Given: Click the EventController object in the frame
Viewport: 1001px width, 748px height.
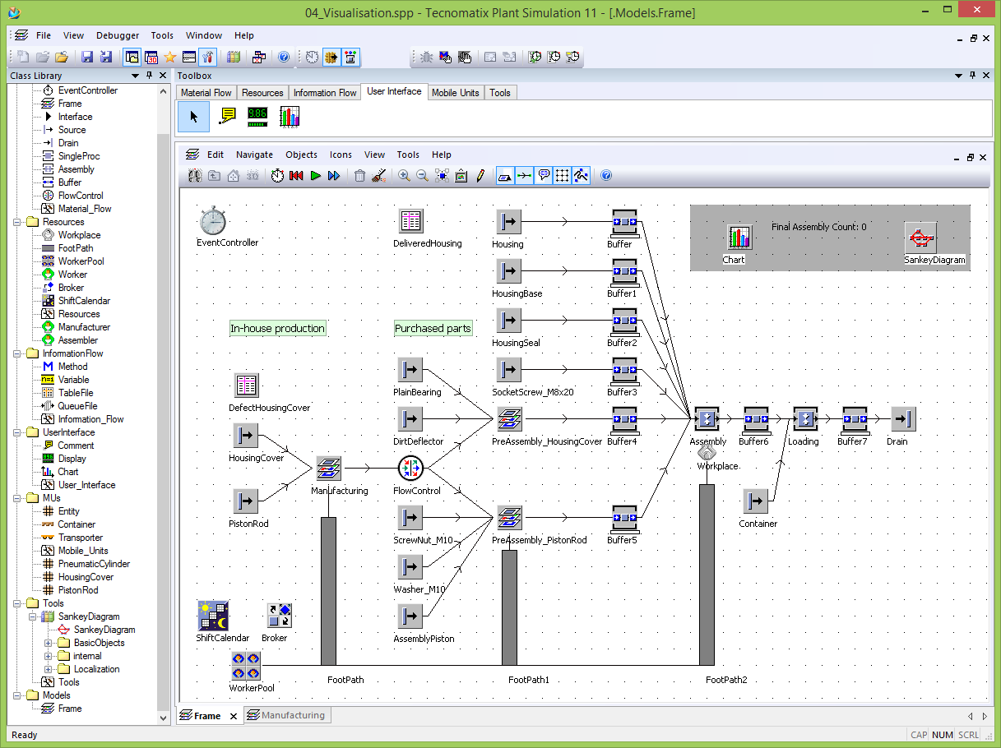Looking at the screenshot, I should click(212, 221).
